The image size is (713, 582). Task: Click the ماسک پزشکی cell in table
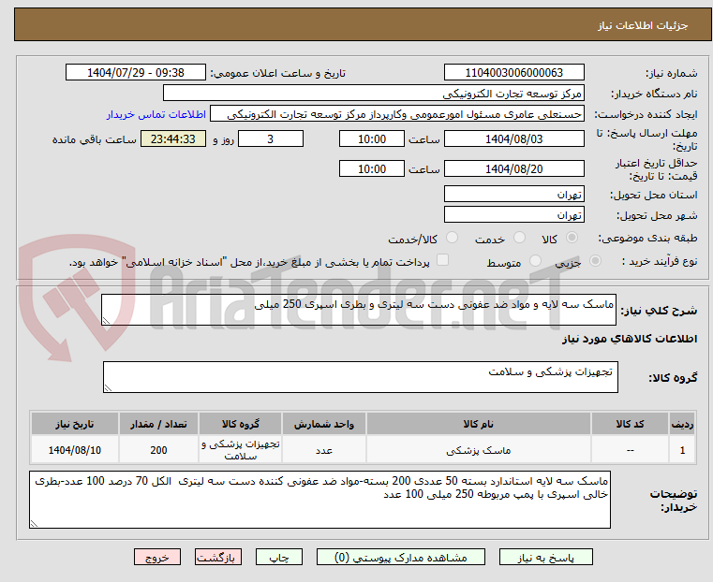(479, 450)
